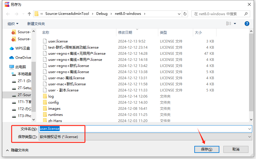
Task: Select user-regno+联机.license file
Action: [69, 66]
